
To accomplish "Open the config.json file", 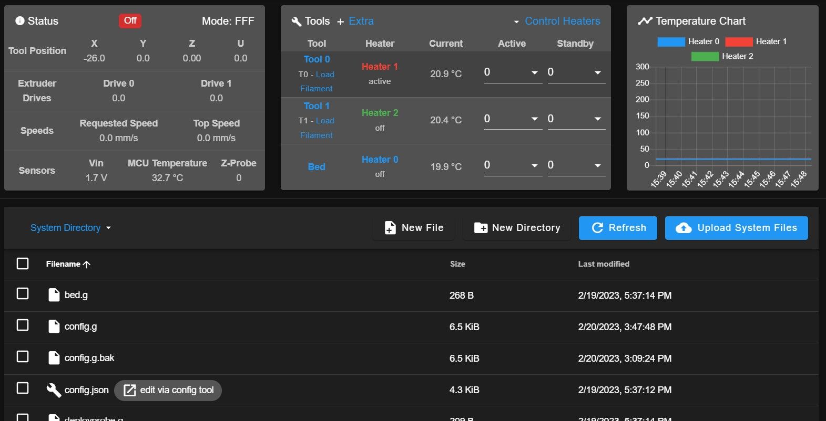I will 86,390.
